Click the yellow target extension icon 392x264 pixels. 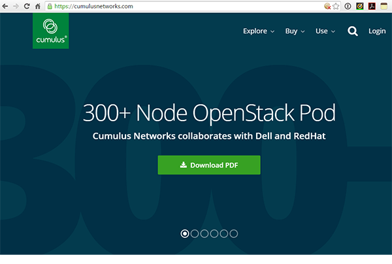[360, 7]
